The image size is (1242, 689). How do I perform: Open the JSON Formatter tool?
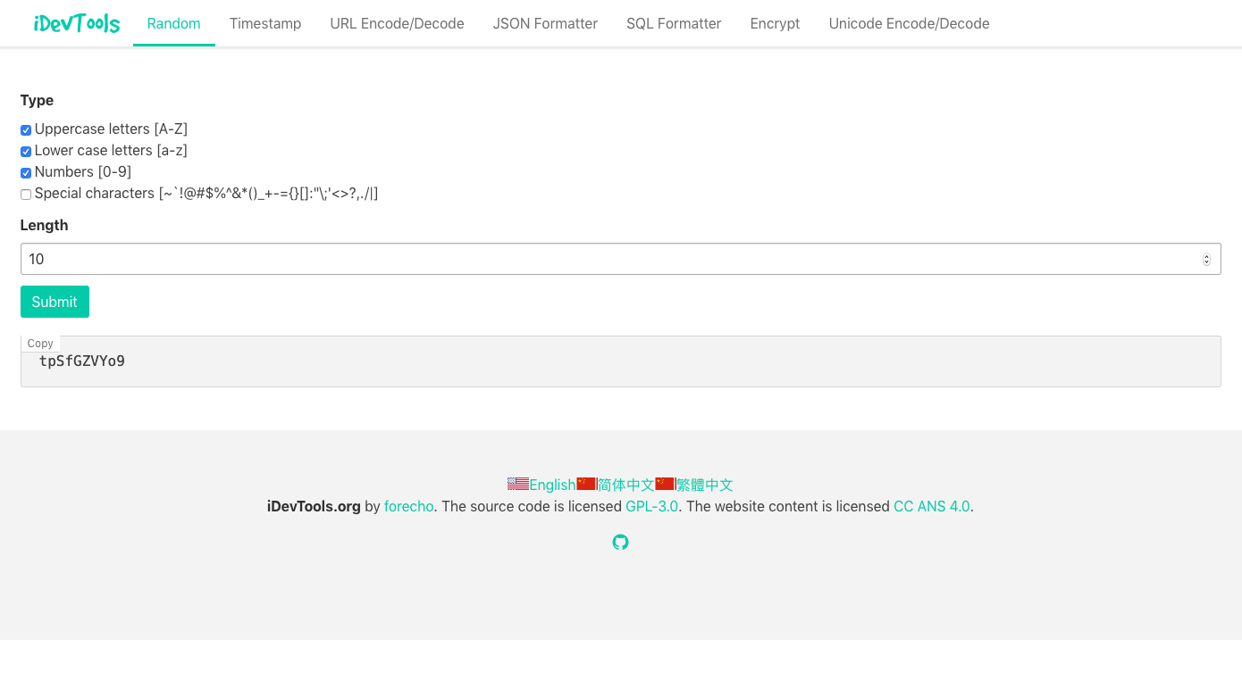[x=545, y=23]
